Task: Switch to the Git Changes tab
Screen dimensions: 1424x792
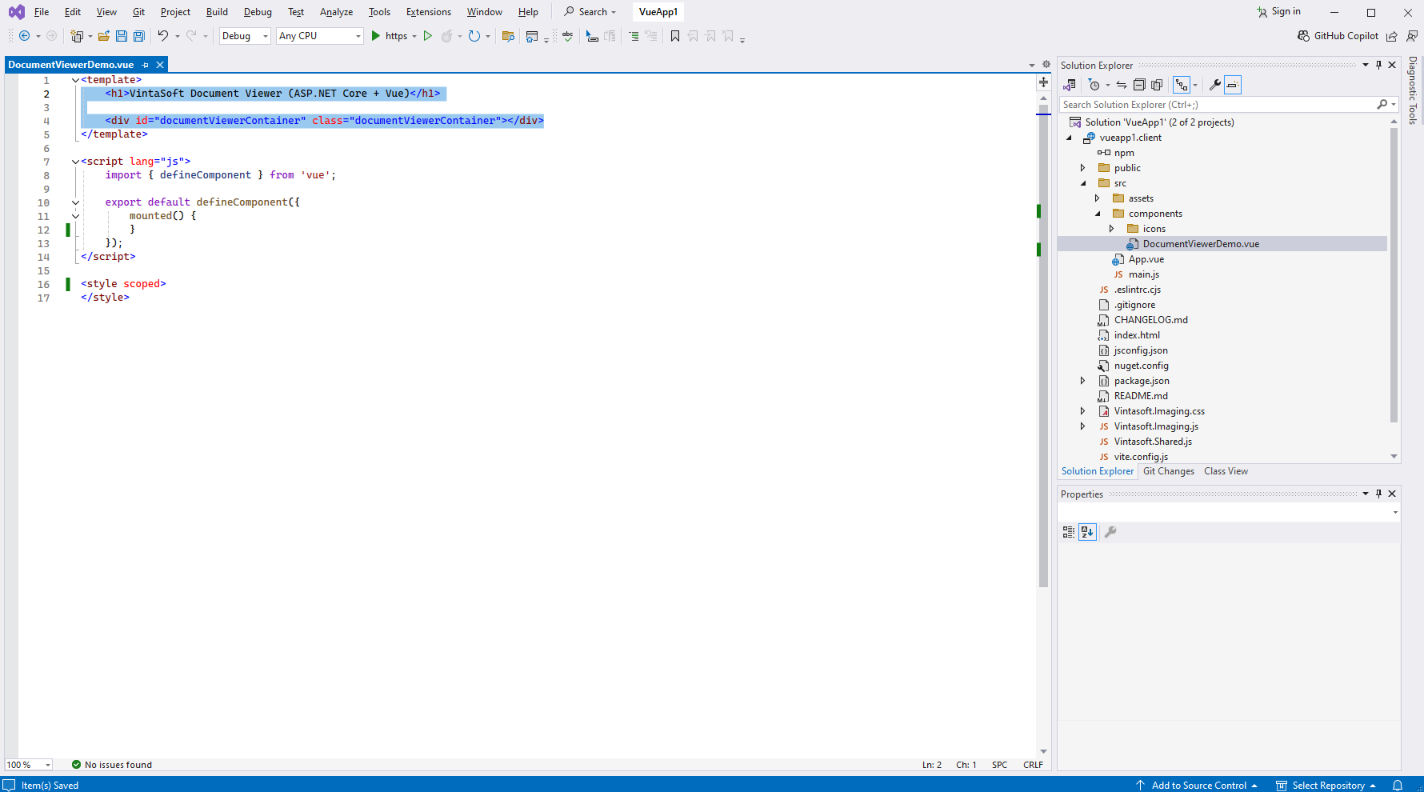Action: point(1168,471)
